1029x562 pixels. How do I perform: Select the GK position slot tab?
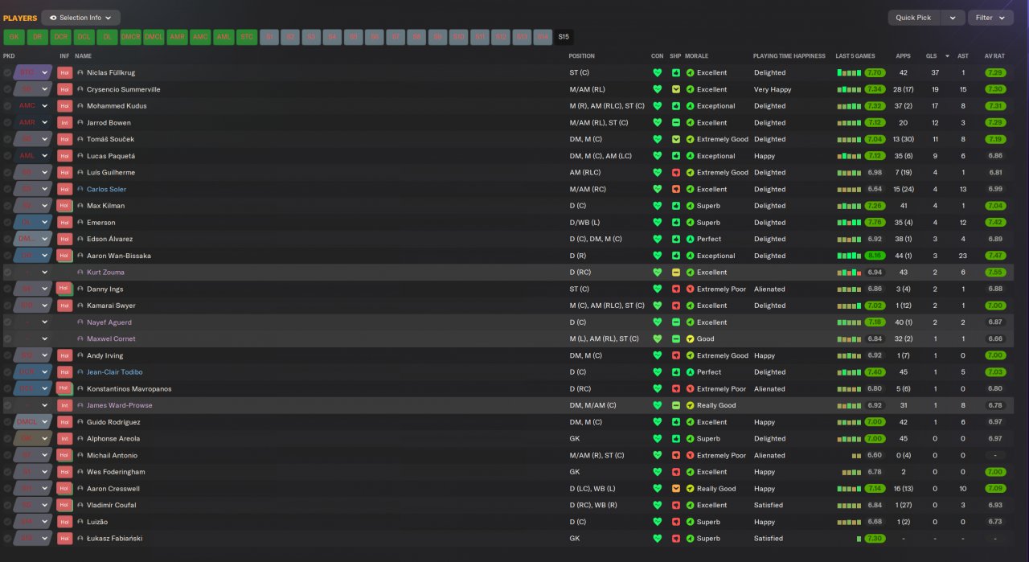tap(14, 37)
